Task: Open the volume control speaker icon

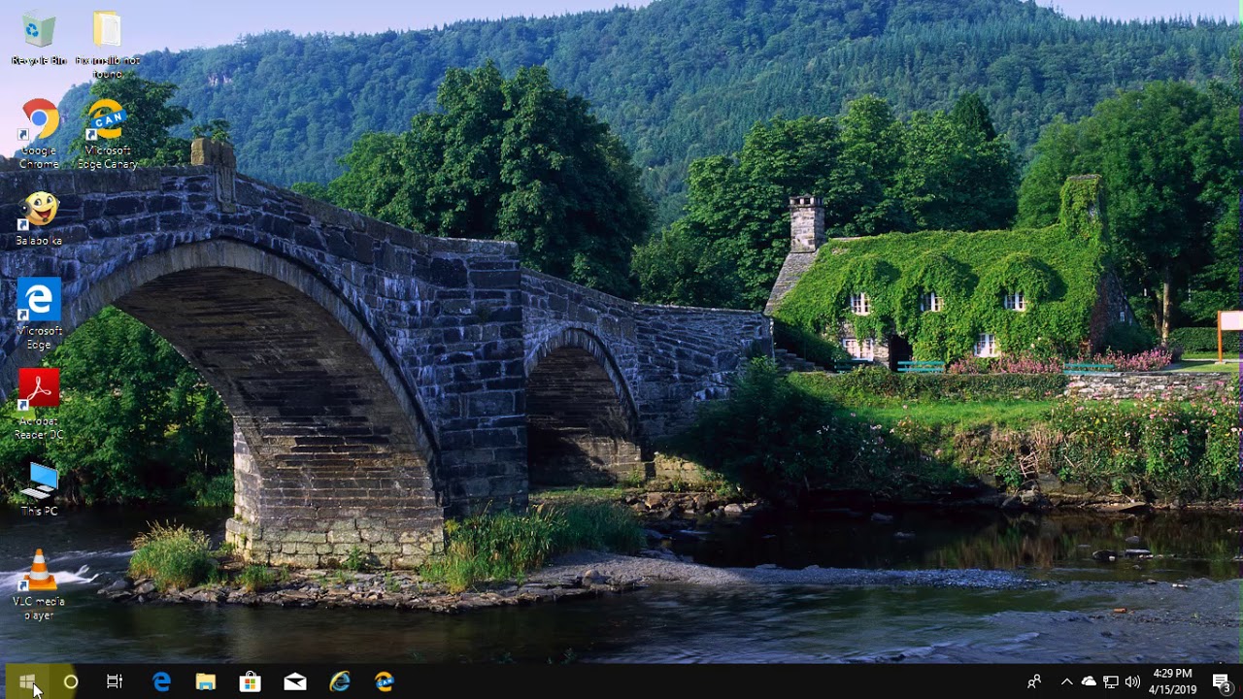Action: 1132,682
